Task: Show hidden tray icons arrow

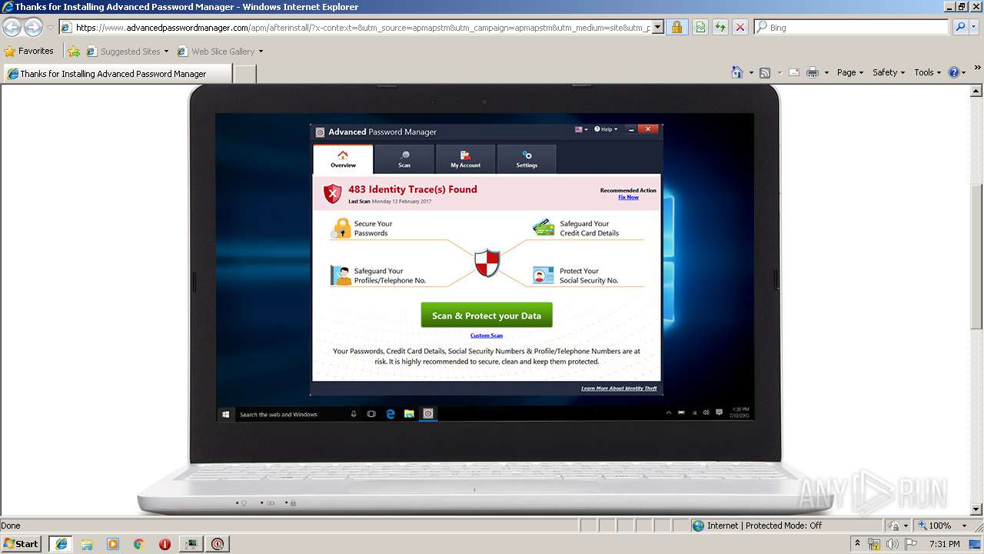Action: (x=858, y=544)
